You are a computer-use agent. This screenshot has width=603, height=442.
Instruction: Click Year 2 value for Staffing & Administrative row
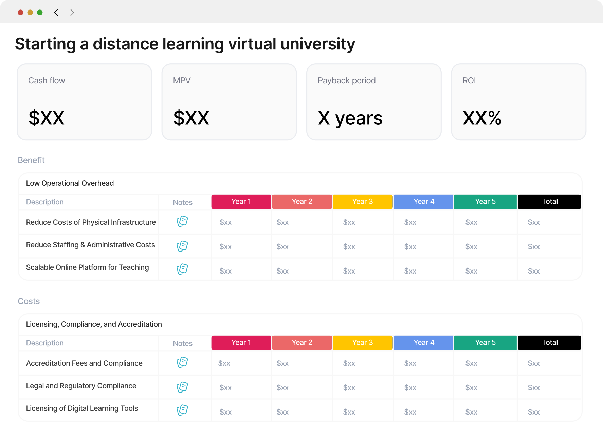pos(282,247)
